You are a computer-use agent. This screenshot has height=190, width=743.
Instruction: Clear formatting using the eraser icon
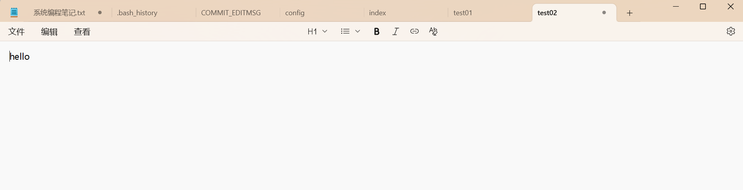point(433,31)
